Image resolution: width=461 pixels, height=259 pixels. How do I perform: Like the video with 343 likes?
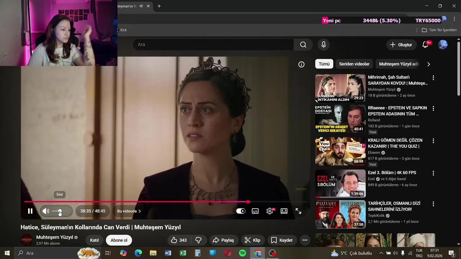tap(179, 240)
